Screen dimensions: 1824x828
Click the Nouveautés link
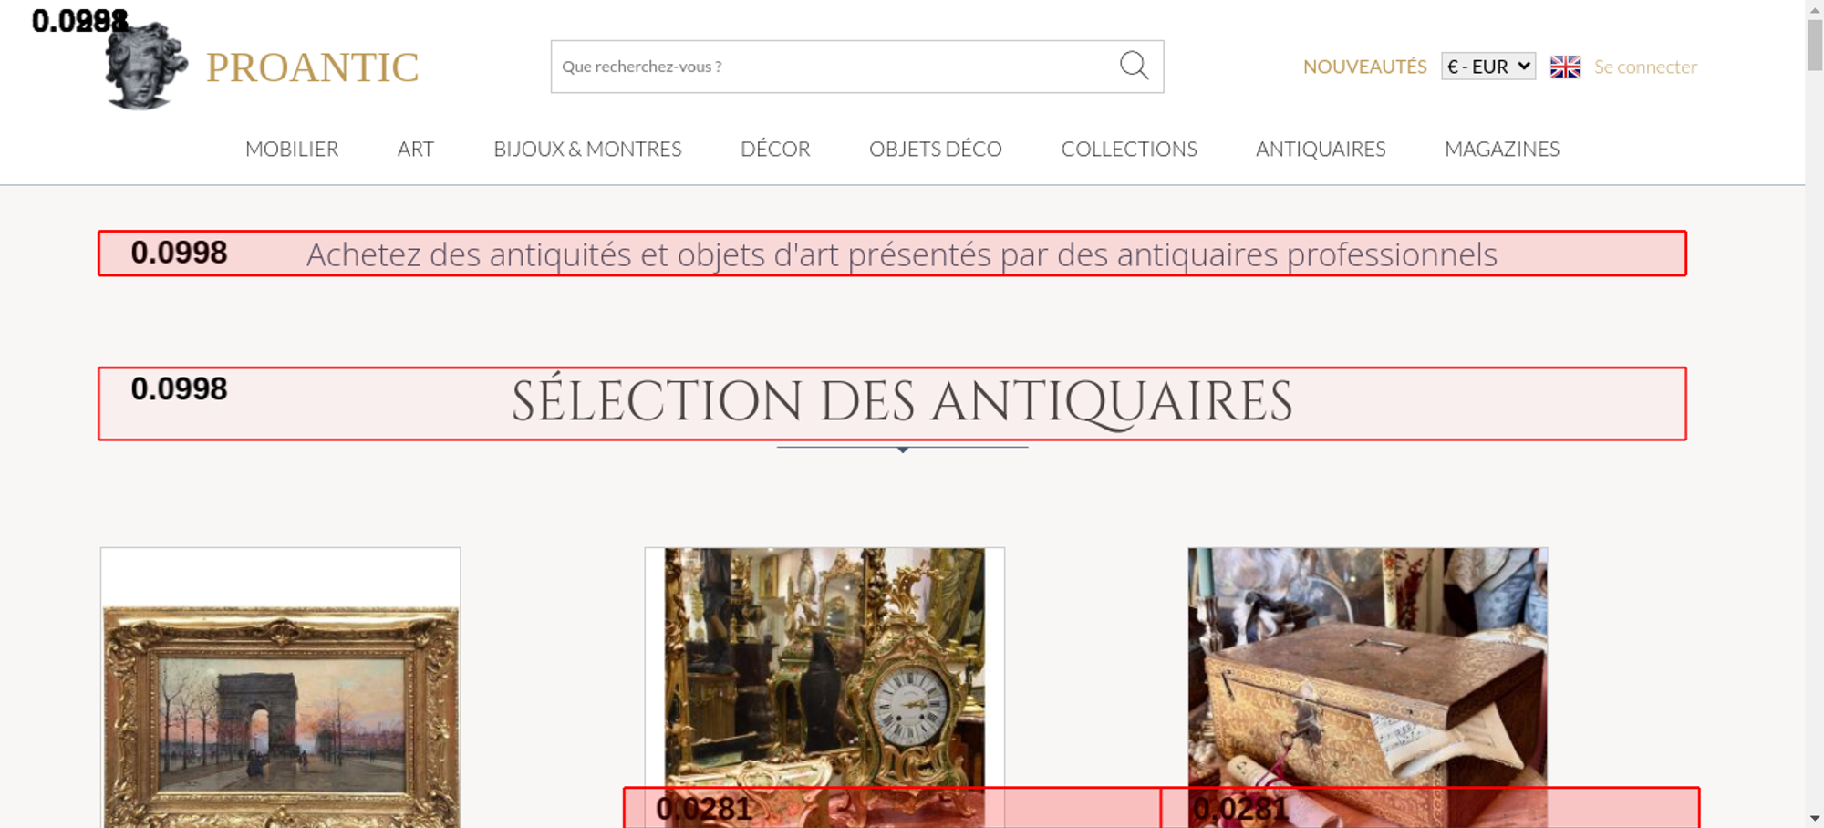tap(1364, 67)
